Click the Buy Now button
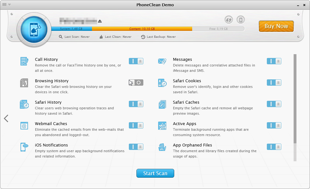The image size is (310, 189). click(276, 26)
